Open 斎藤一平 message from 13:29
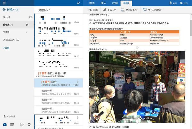192x129 pixels. pos(59,92)
